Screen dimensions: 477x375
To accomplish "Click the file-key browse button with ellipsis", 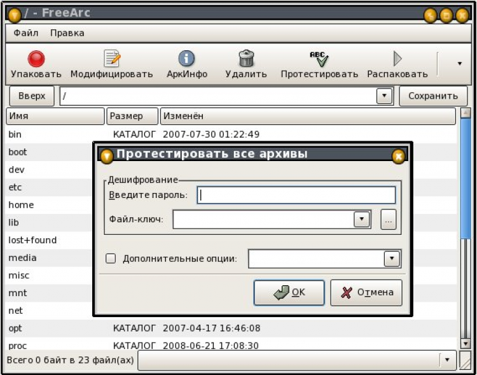I will click(x=389, y=220).
